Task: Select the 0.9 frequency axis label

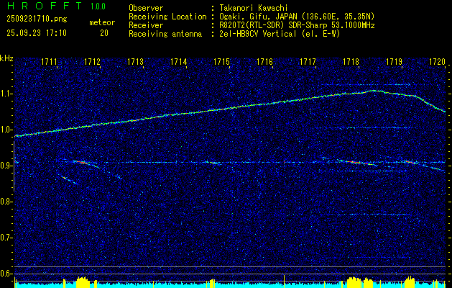Action: coord(6,166)
